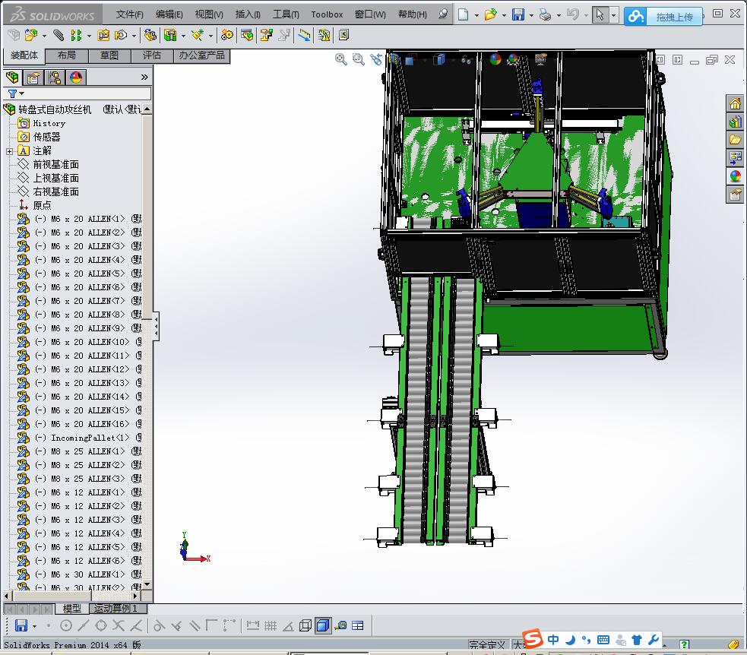Toggle the grid snap icon in the bottom toolbar
The height and width of the screenshot is (655, 747).
coord(271,625)
